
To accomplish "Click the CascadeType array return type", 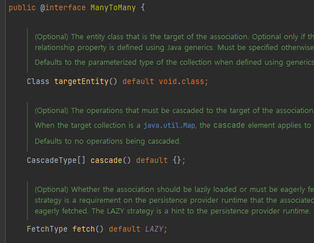I will (x=56, y=161).
